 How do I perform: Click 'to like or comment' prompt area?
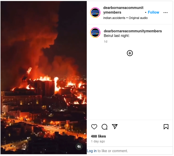point(113,151)
